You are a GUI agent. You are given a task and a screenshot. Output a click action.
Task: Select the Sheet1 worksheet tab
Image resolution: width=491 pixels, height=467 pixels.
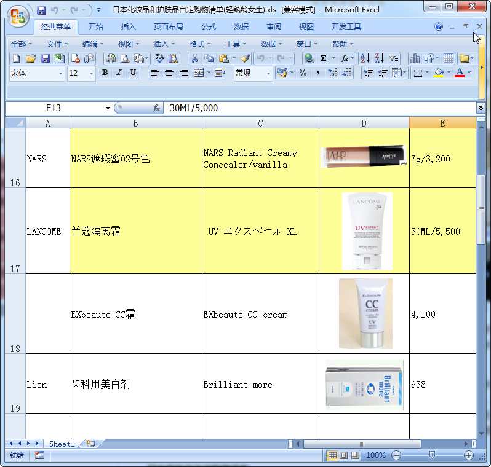pos(62,444)
